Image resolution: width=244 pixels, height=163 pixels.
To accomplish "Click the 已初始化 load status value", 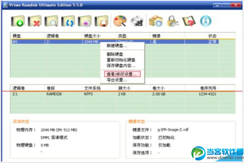I will tap(166, 138).
